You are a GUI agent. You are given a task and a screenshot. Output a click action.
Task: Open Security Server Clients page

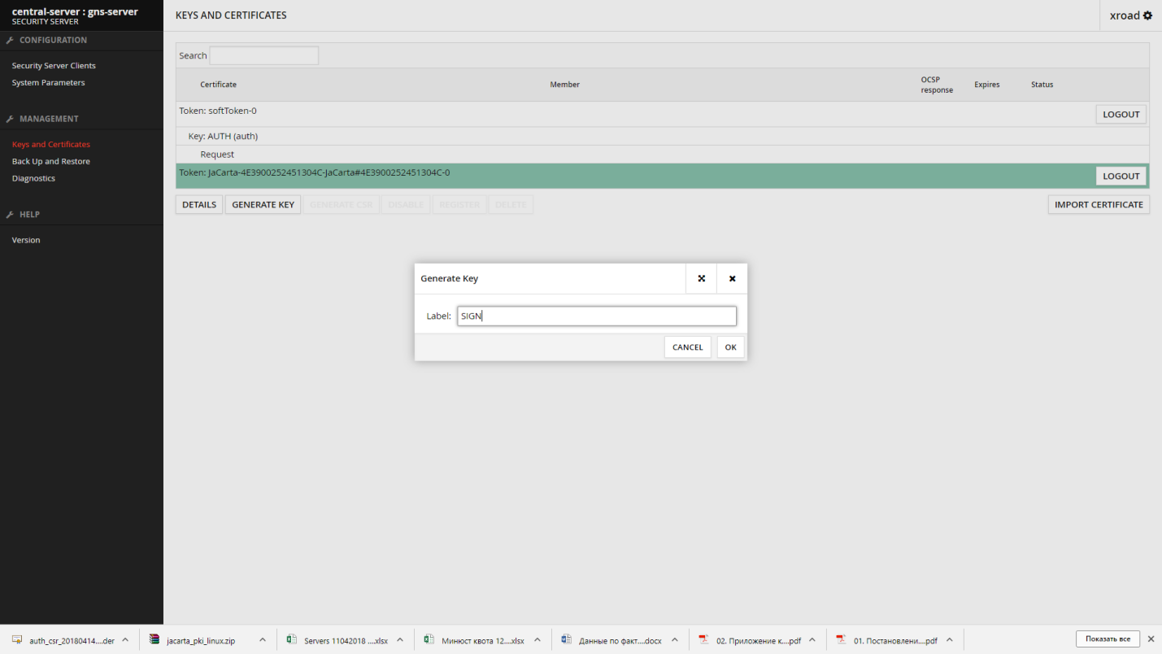click(x=54, y=66)
